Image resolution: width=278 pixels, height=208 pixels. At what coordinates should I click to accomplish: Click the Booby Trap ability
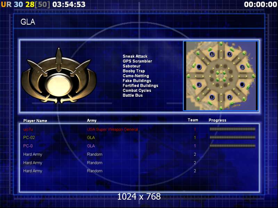pos(134,71)
